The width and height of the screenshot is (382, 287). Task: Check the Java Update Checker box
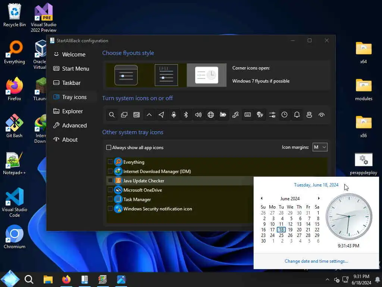[x=110, y=180]
